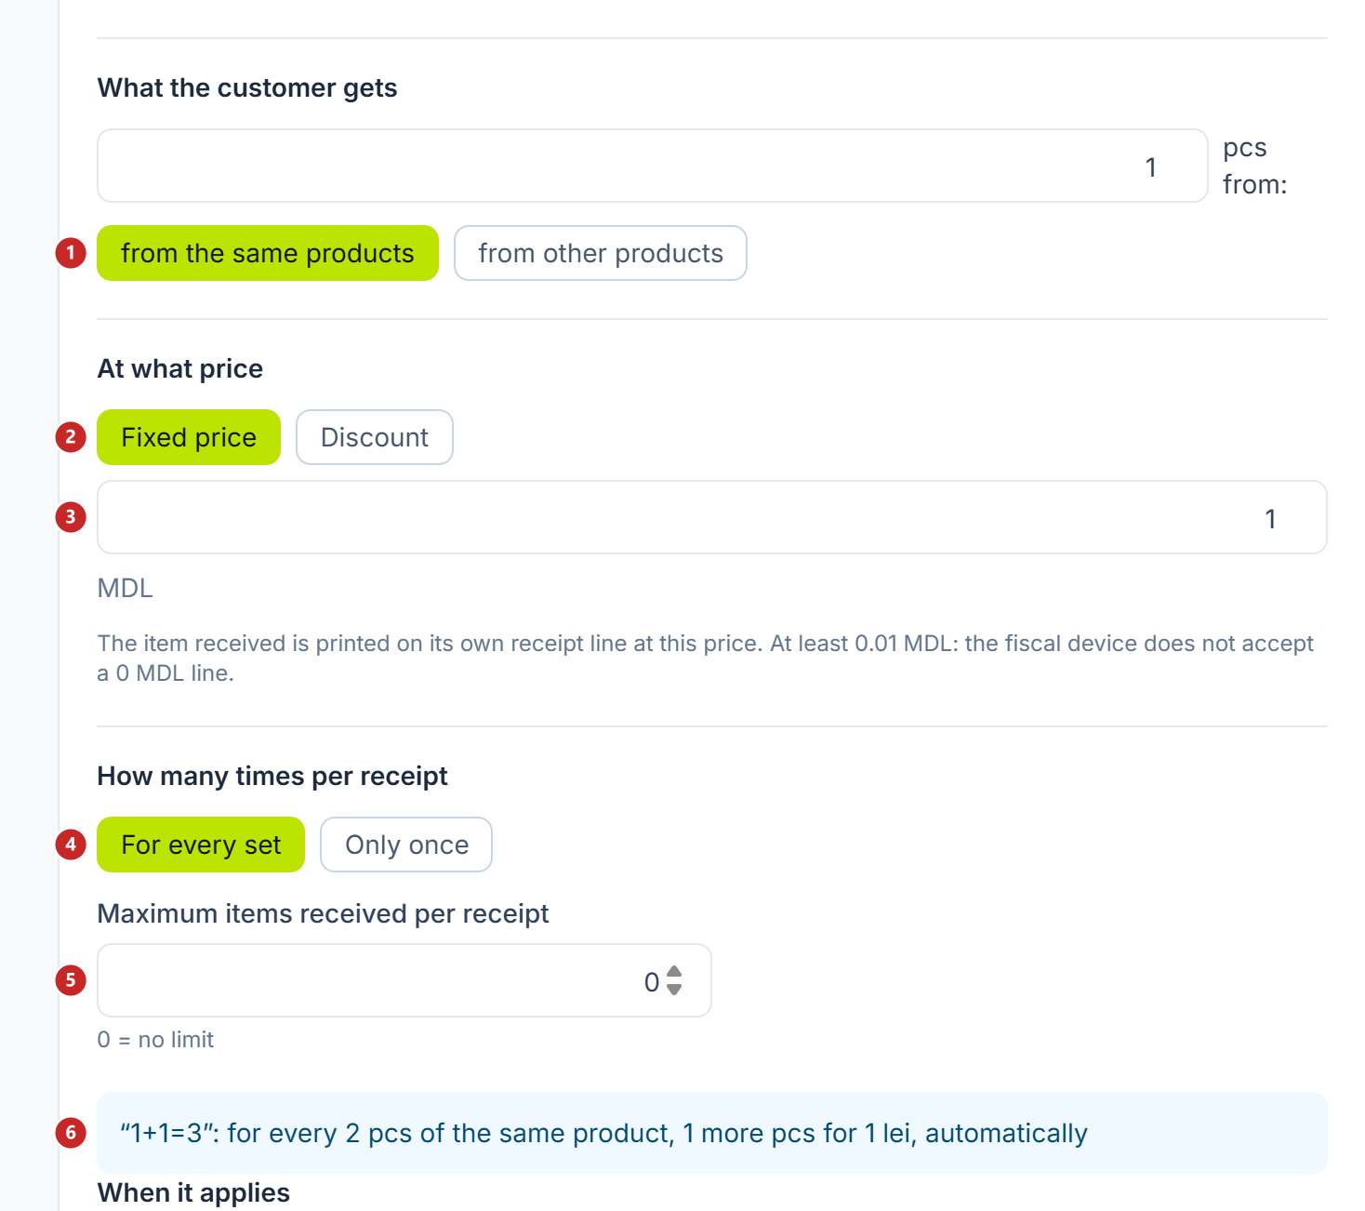The image size is (1365, 1211).
Task: Choose 'from other products' option
Action: click(601, 253)
